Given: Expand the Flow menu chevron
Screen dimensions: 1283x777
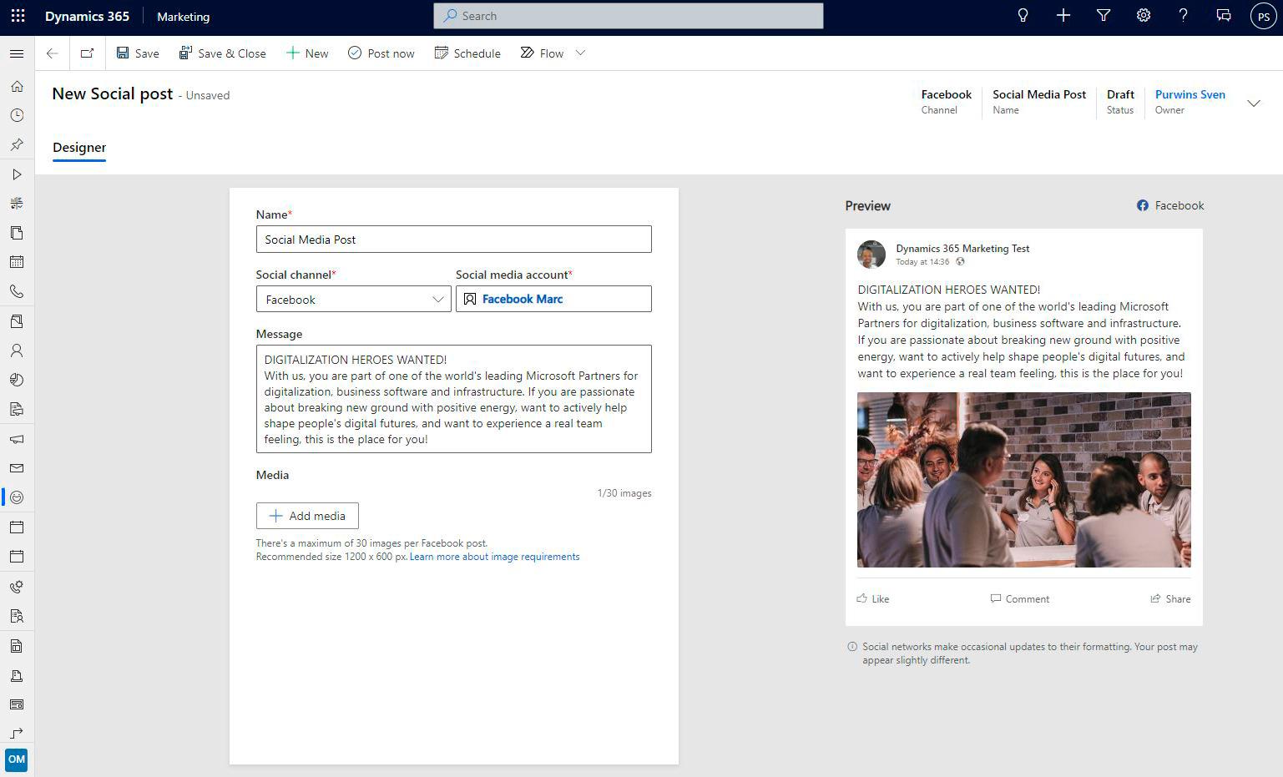Looking at the screenshot, I should pos(581,53).
